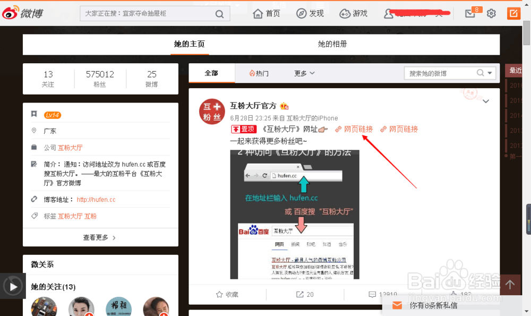Screen dimensions: 531x316
Task: Click the repost button showing 20
Action: point(305,294)
